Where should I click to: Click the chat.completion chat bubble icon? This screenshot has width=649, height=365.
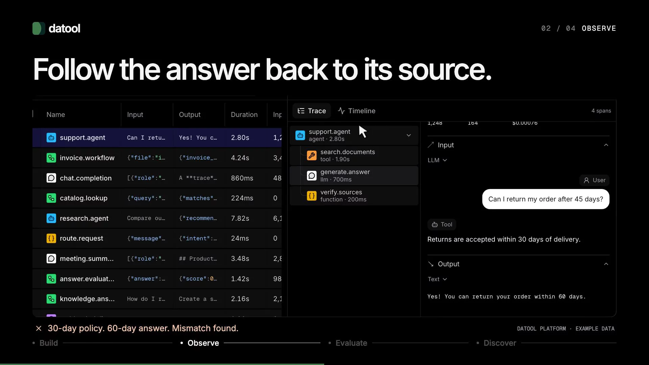click(51, 178)
